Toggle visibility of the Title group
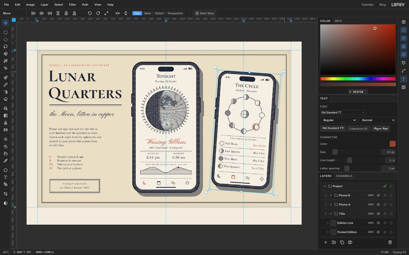Viewport: 409px width, 255px height. pos(378,214)
